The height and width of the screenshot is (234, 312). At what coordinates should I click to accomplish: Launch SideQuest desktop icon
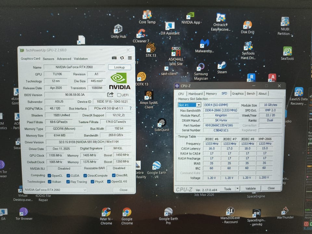pyautogui.click(x=162, y=125)
